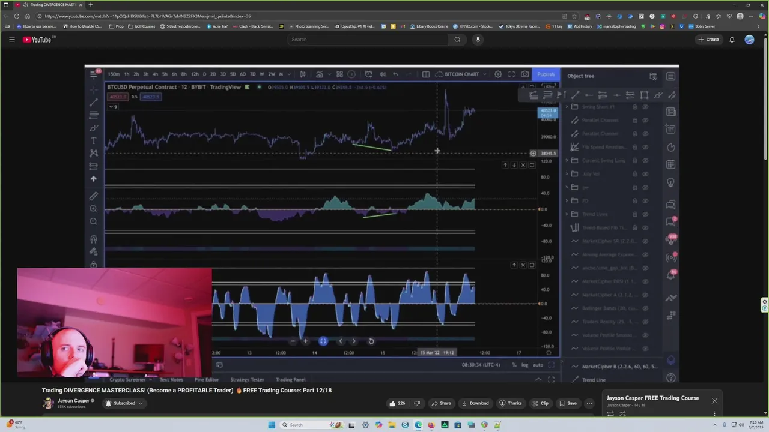
Task: Collapse the indicator legend with arrow 9
Action: coord(113,107)
